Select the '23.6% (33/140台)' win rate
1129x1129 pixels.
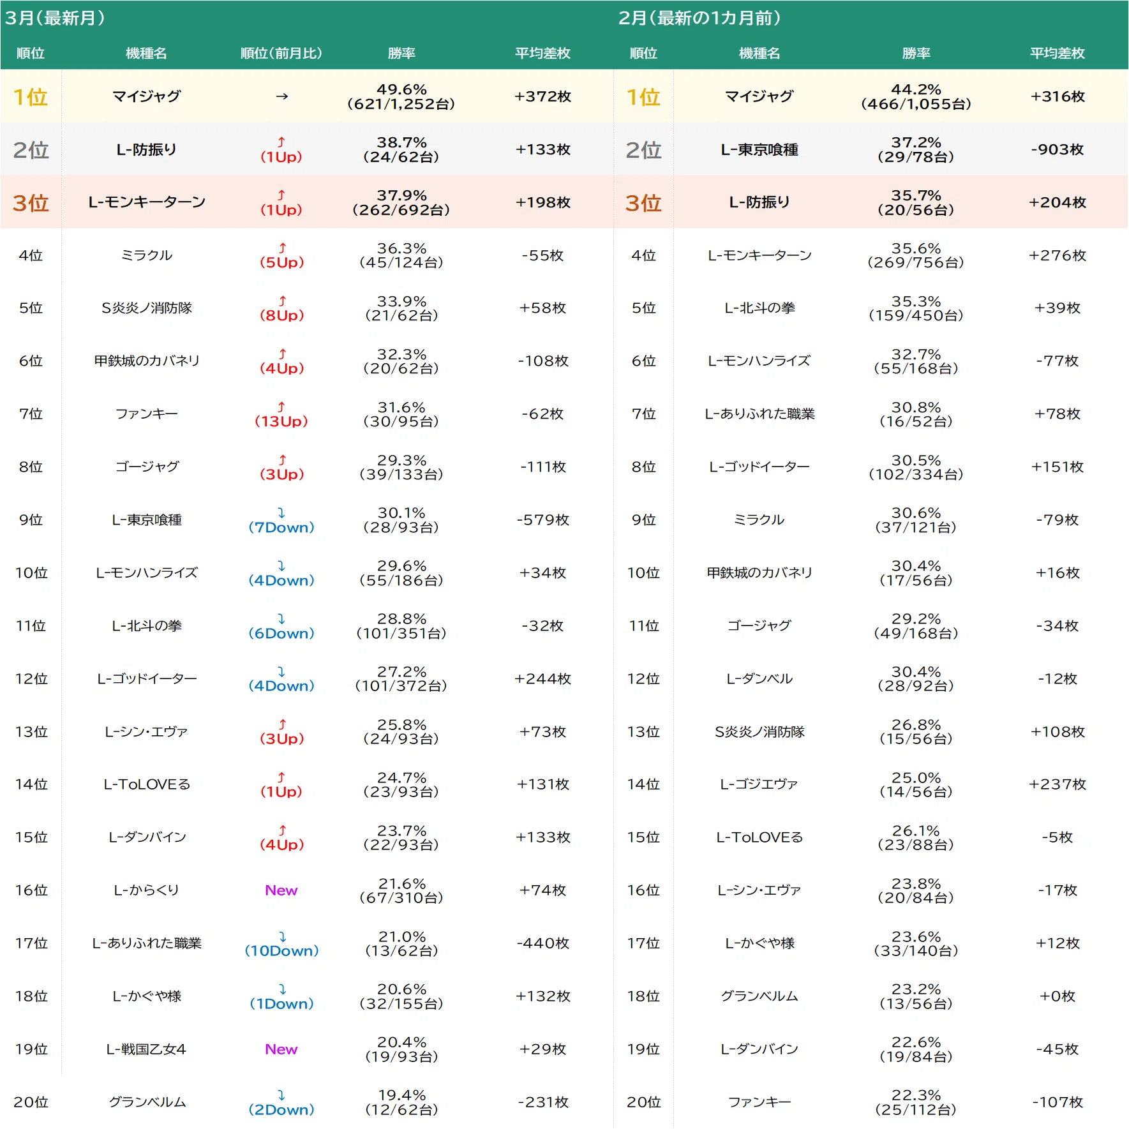916,943
